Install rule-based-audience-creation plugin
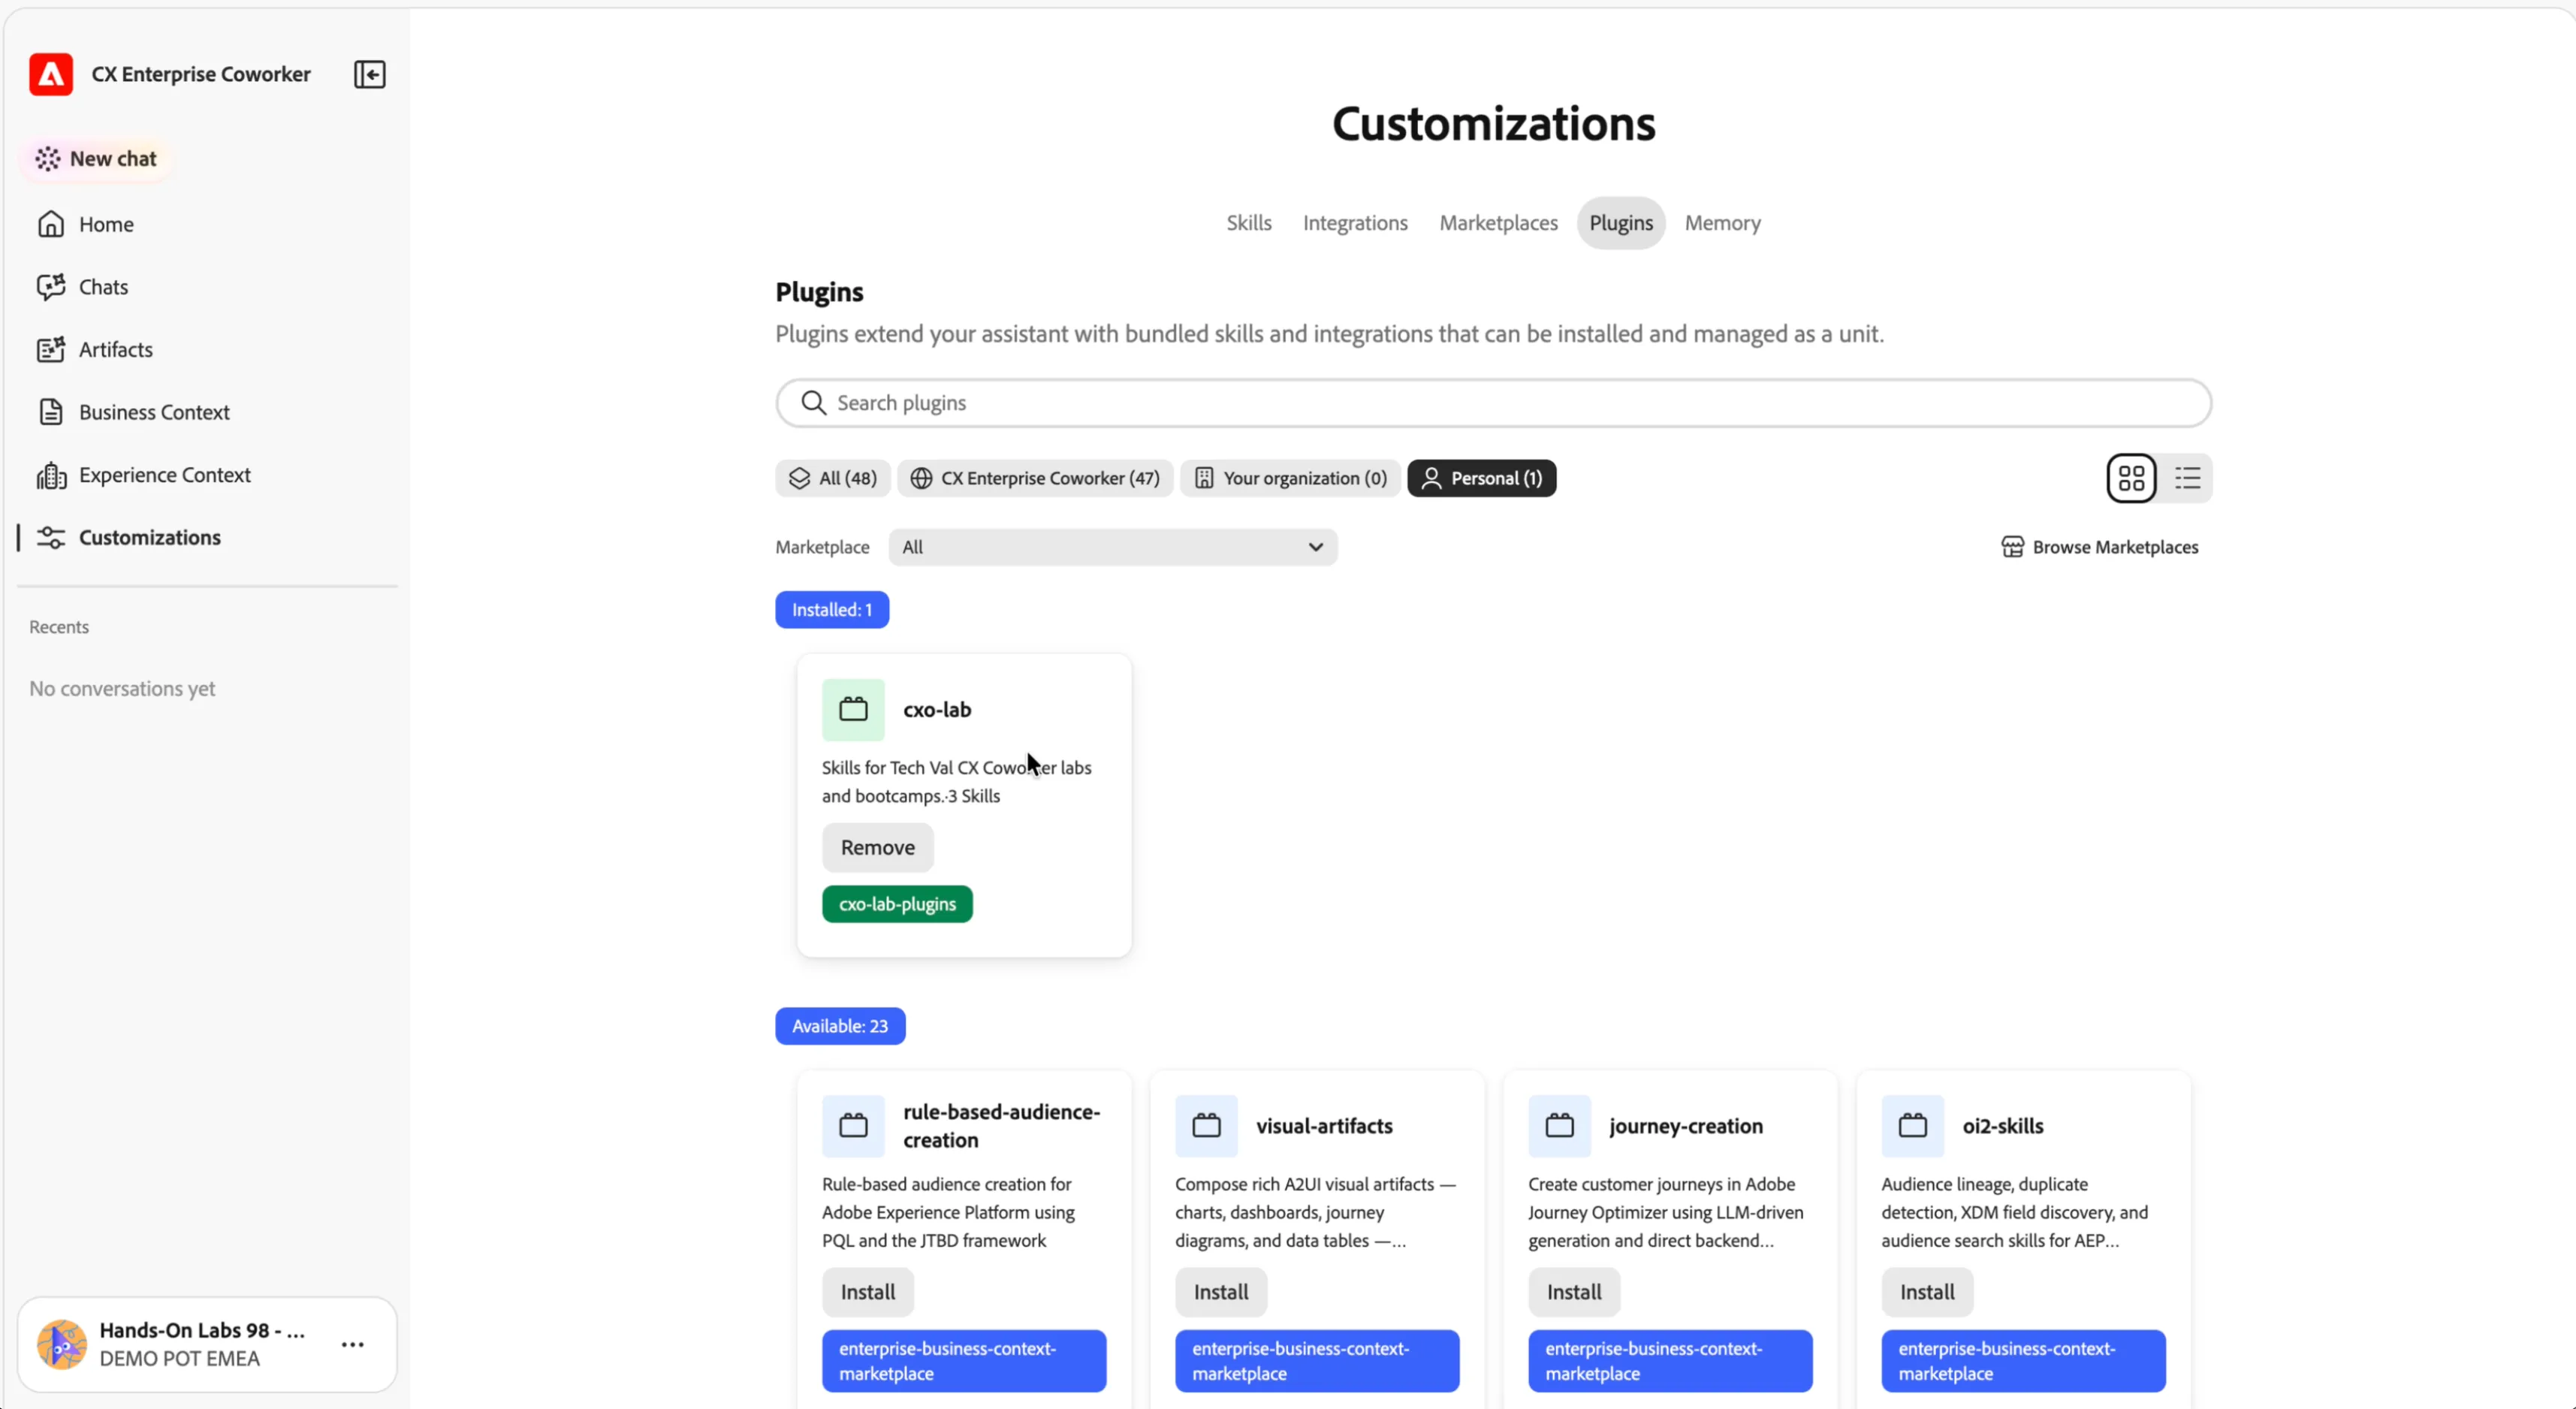 [x=867, y=1292]
